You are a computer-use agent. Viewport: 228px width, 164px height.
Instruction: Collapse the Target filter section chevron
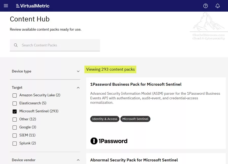pyautogui.click(x=78, y=88)
